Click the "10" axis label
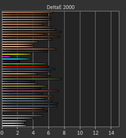This screenshot has height=138, width=126. point(80,133)
